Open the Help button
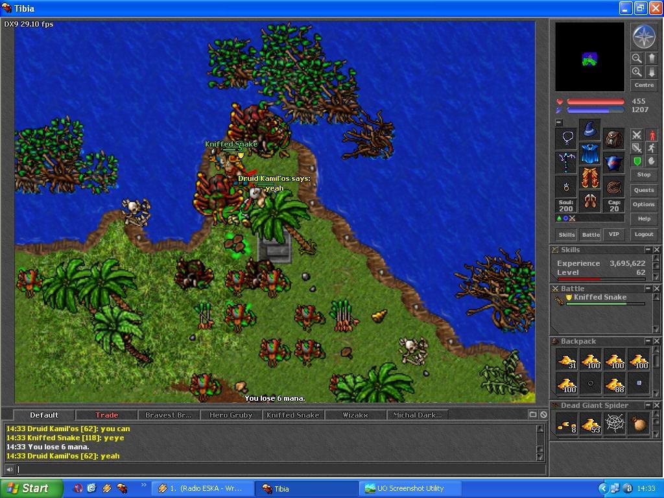Viewport: 664px width, 498px height. pos(644,219)
